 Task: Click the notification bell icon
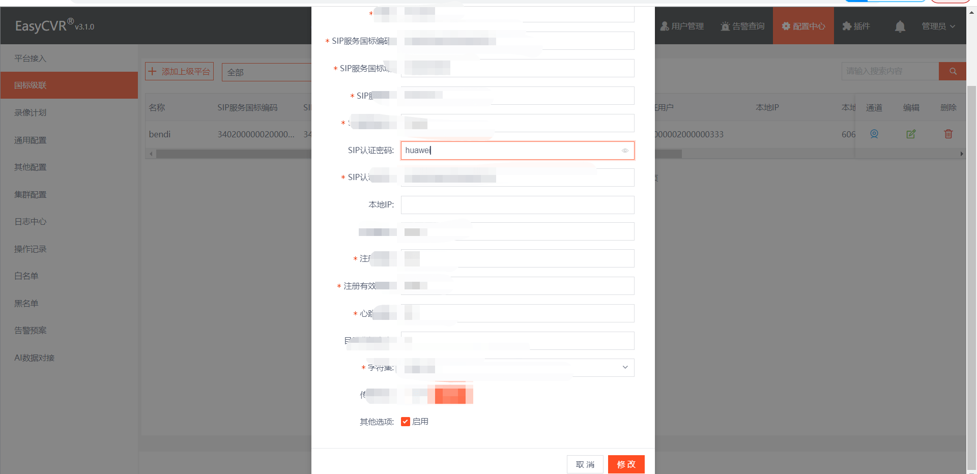900,26
